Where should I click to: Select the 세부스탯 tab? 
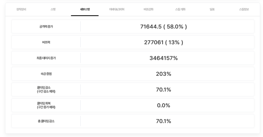click(x=85, y=9)
